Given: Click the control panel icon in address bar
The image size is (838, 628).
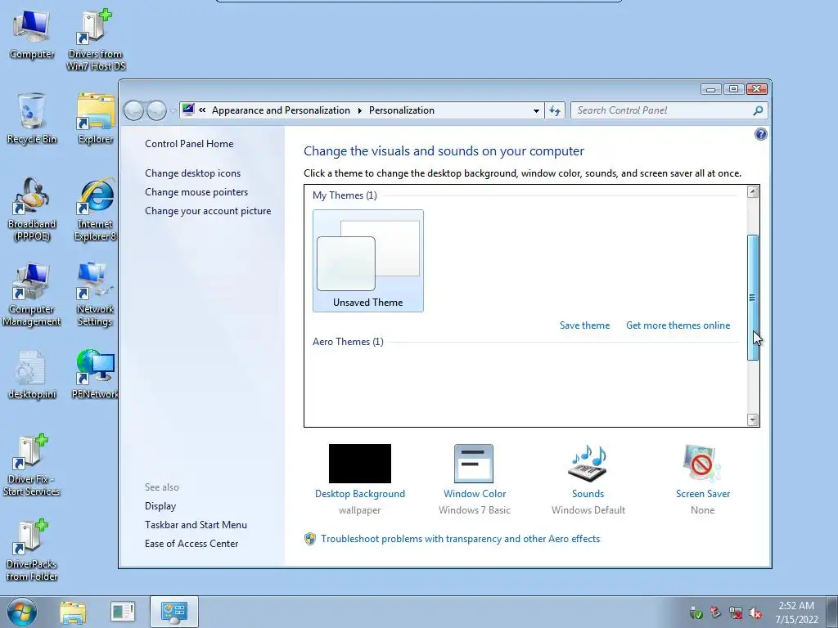Looking at the screenshot, I should point(188,110).
